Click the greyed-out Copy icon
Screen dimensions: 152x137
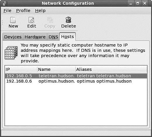tap(50, 20)
